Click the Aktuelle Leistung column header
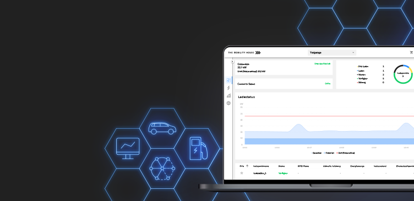 click(x=332, y=166)
